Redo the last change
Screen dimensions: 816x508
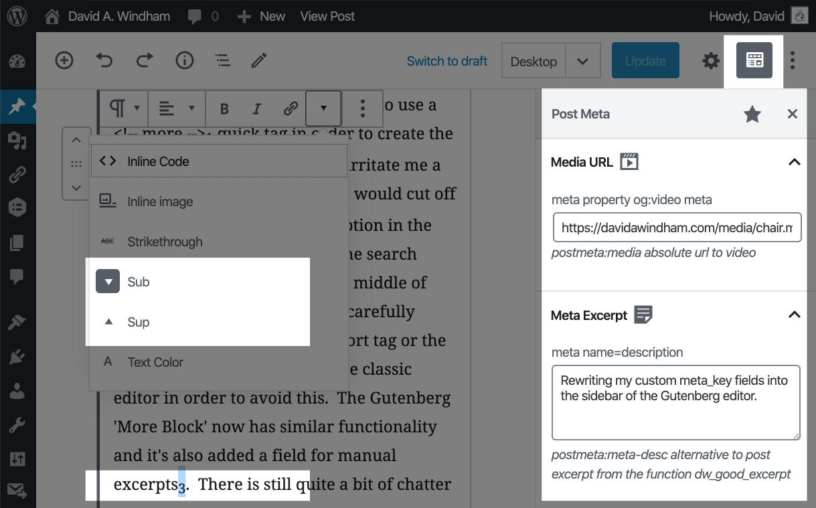click(x=145, y=61)
